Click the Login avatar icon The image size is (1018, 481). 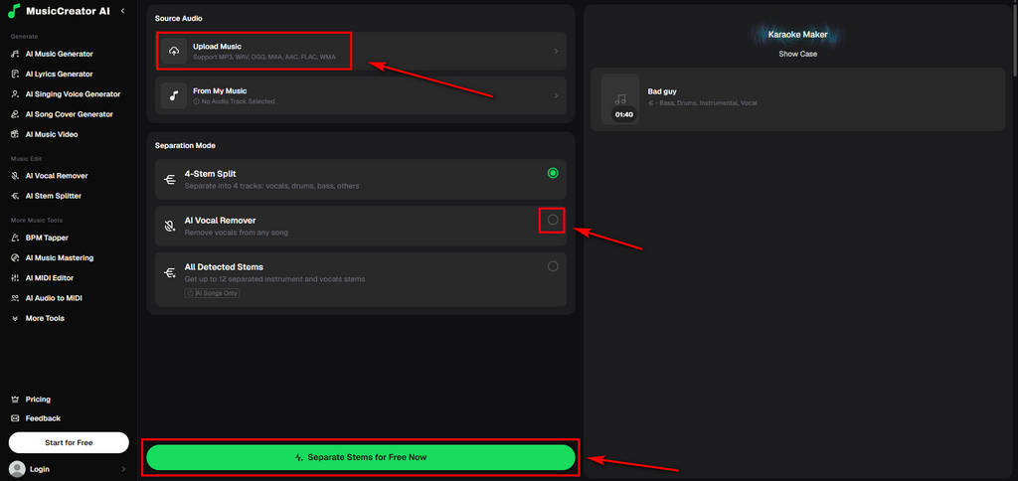click(x=18, y=469)
